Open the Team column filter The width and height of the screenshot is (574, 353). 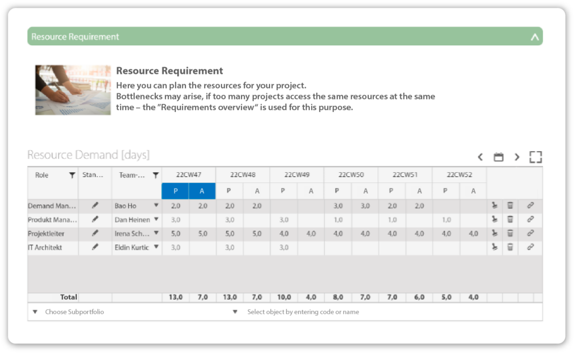click(x=155, y=175)
